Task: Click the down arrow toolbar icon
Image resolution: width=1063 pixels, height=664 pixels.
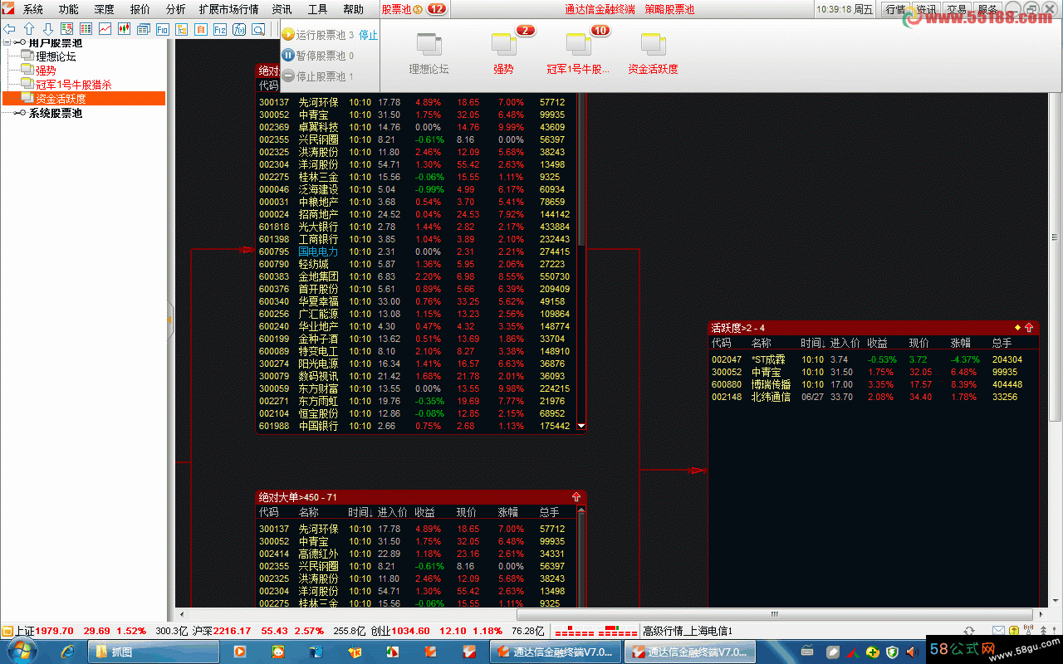Action: (x=48, y=29)
